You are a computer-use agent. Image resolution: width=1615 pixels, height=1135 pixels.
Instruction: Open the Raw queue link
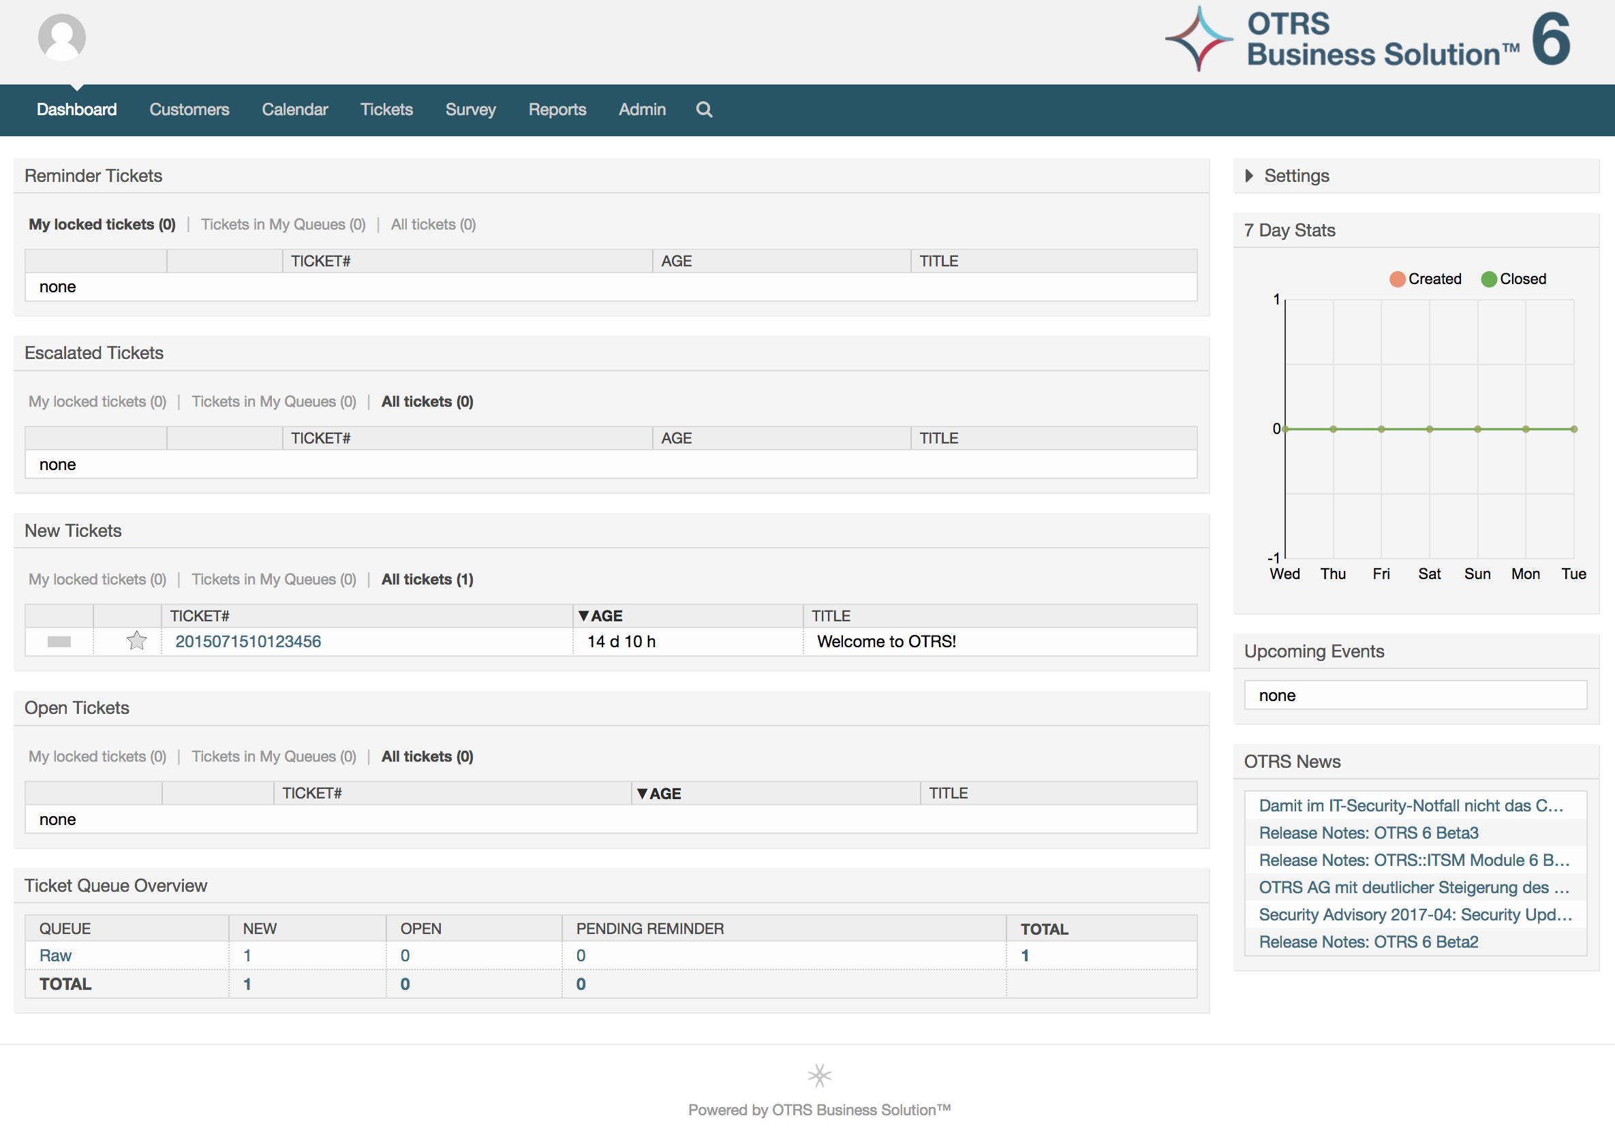56,955
